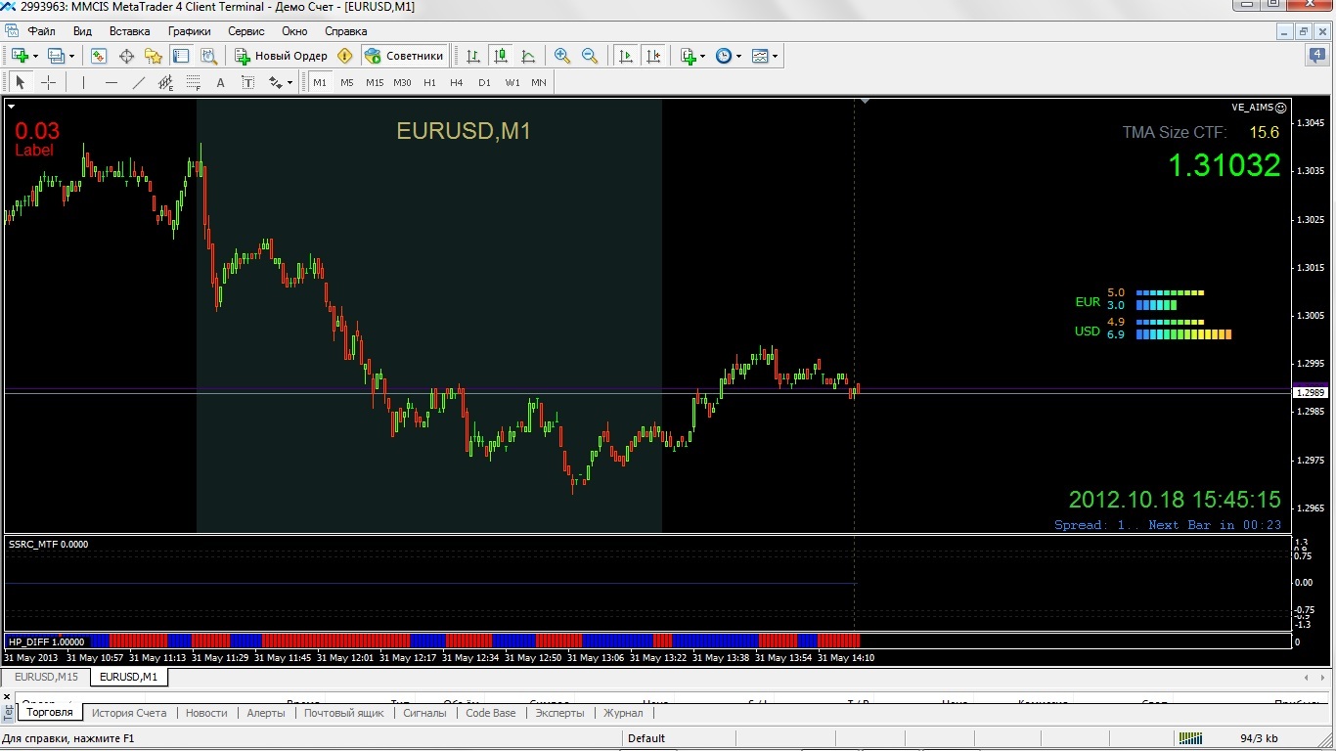Viewport: 1336px width, 751px height.
Task: Open the Вид menu
Action: [83, 31]
